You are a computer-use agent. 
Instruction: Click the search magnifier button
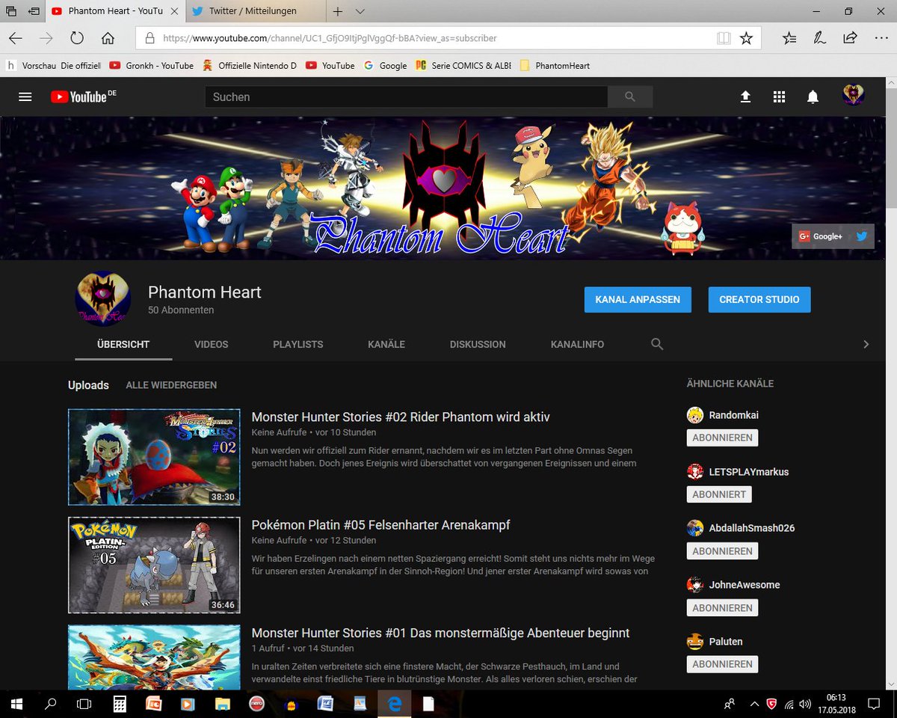[630, 96]
